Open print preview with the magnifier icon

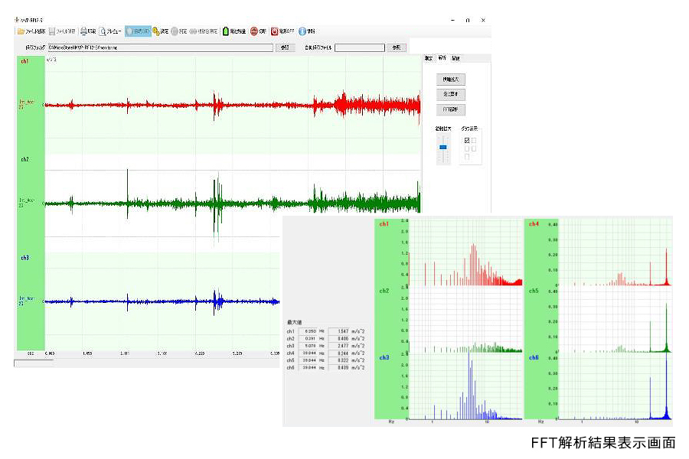pos(102,31)
